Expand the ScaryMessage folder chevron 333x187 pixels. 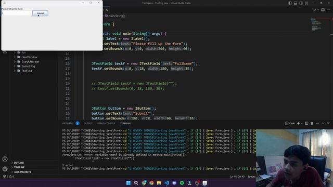15,62
